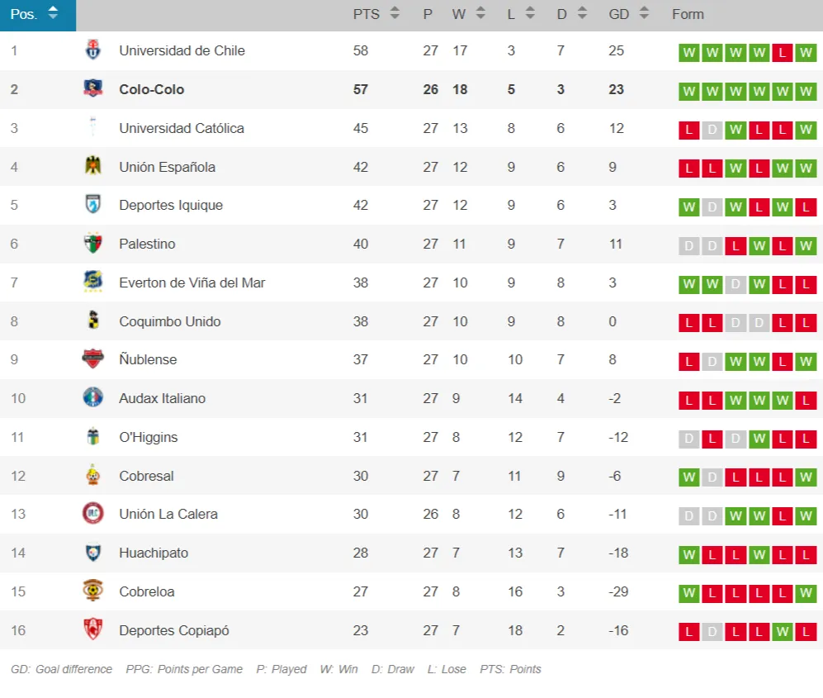Open the Universidad Católica team link
Image resolution: width=823 pixels, height=698 pixels.
[x=181, y=128]
